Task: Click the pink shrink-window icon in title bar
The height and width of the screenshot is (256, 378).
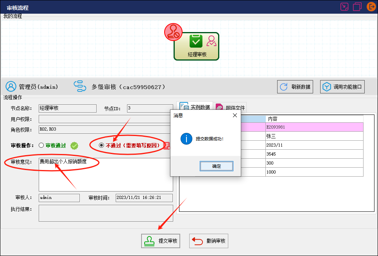Action: [344, 7]
